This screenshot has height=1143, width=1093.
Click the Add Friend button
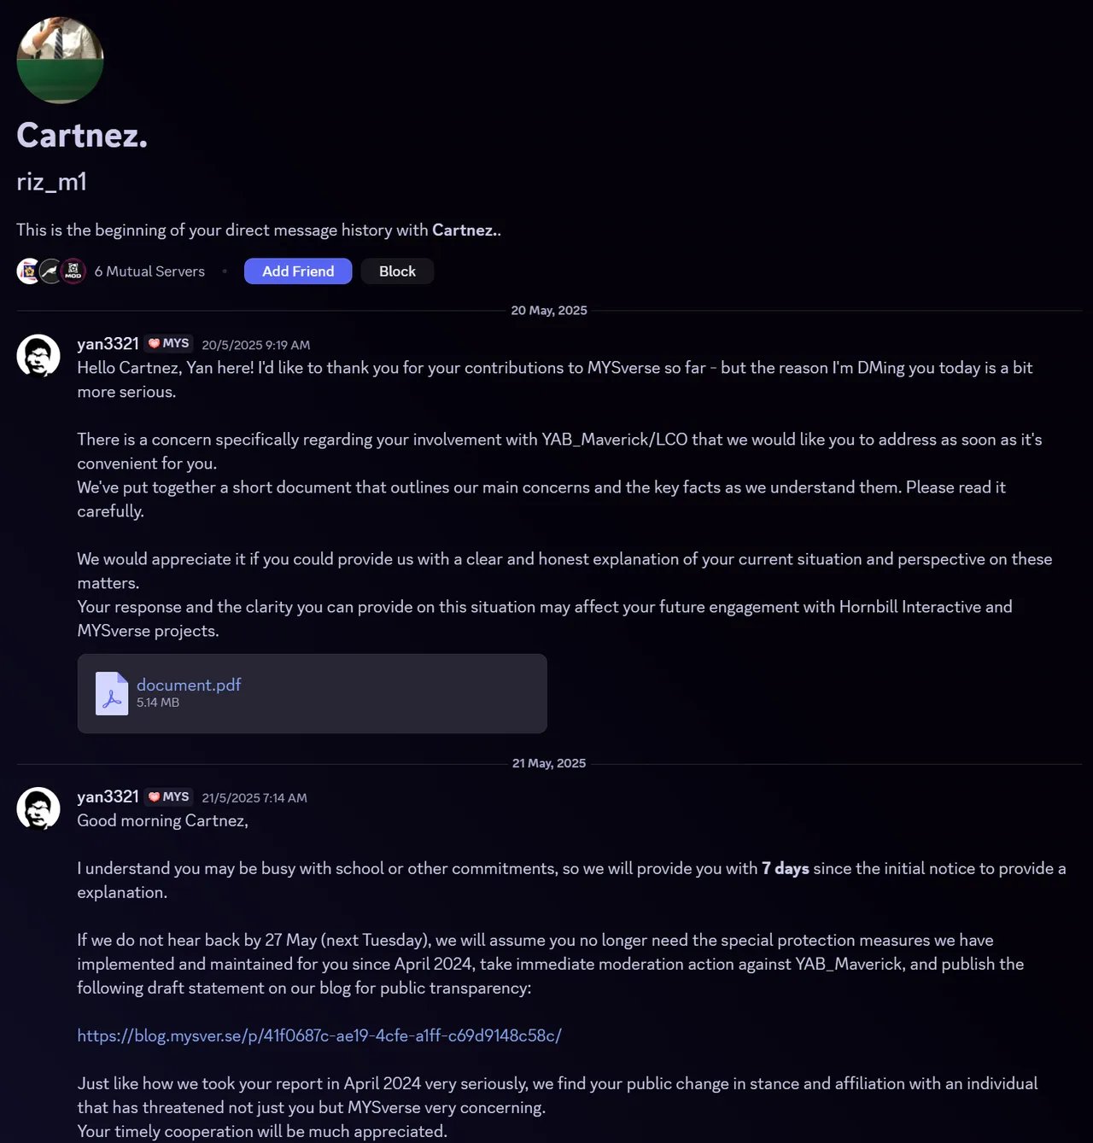pyautogui.click(x=298, y=271)
